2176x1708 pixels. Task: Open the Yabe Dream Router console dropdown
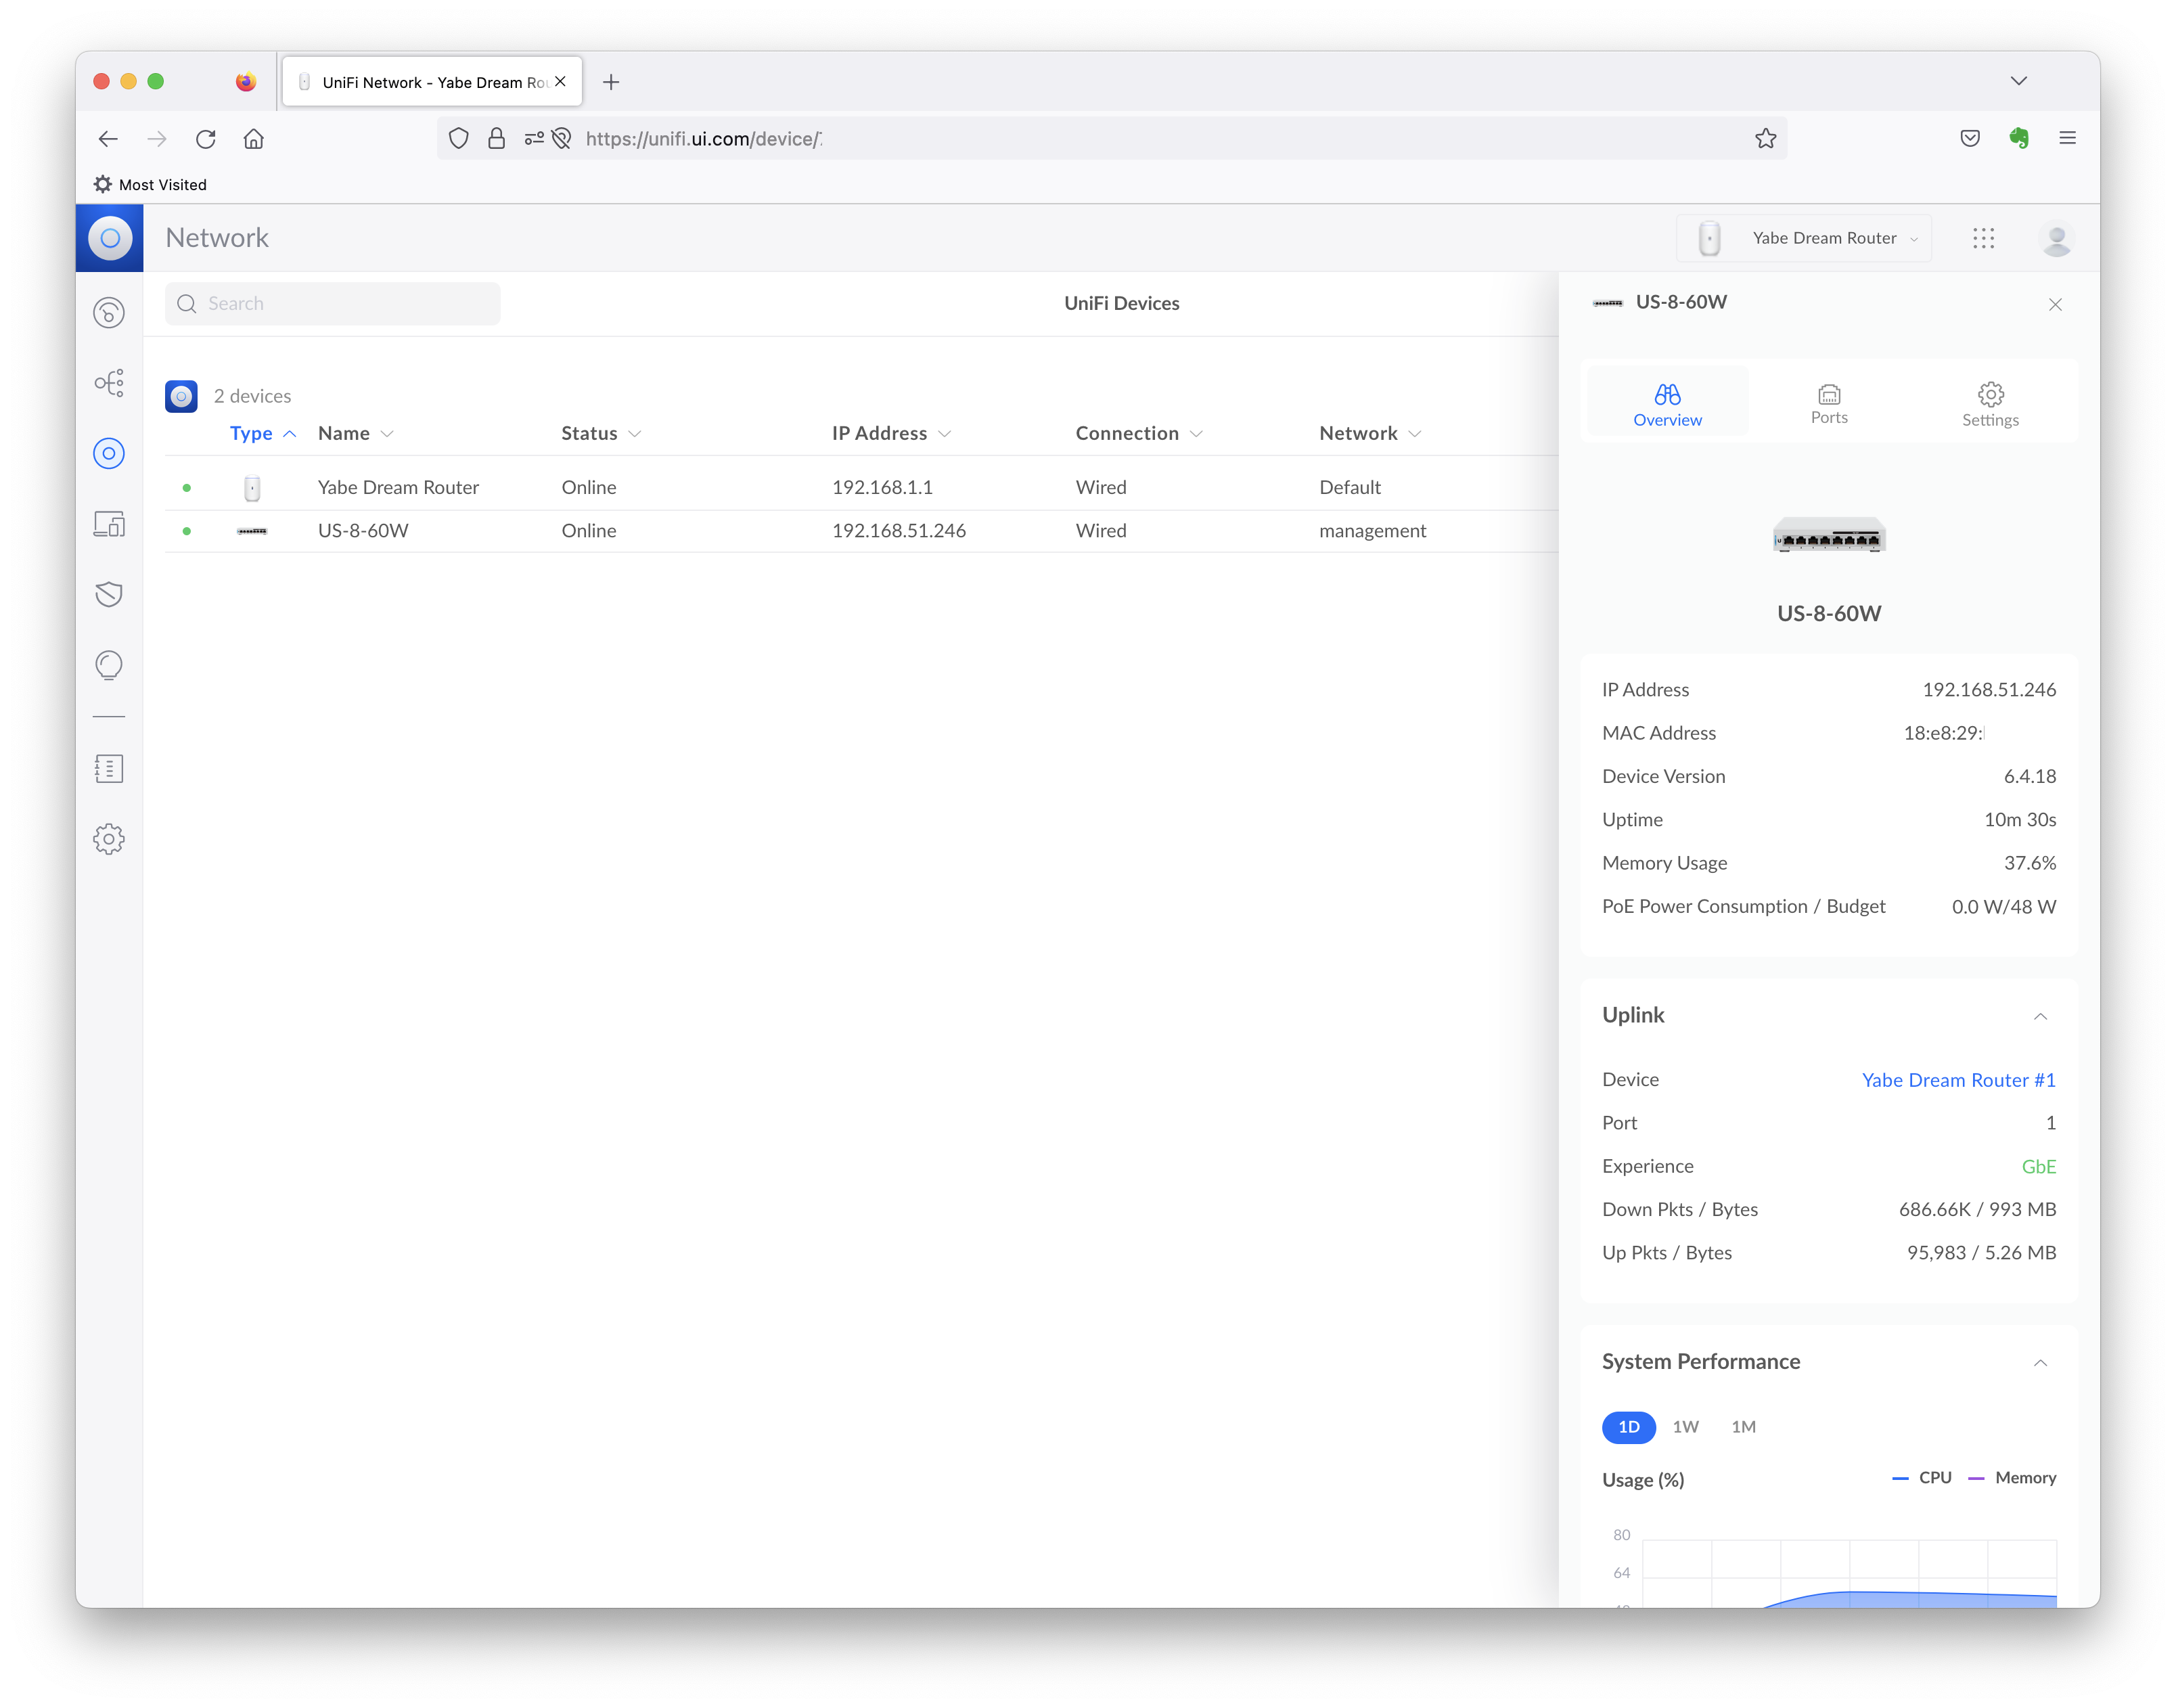point(1805,238)
